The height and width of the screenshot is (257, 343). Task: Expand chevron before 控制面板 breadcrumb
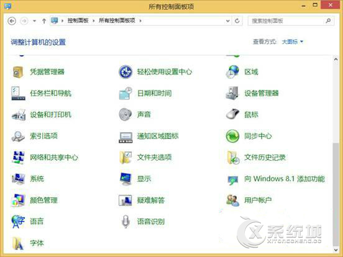tap(62, 20)
